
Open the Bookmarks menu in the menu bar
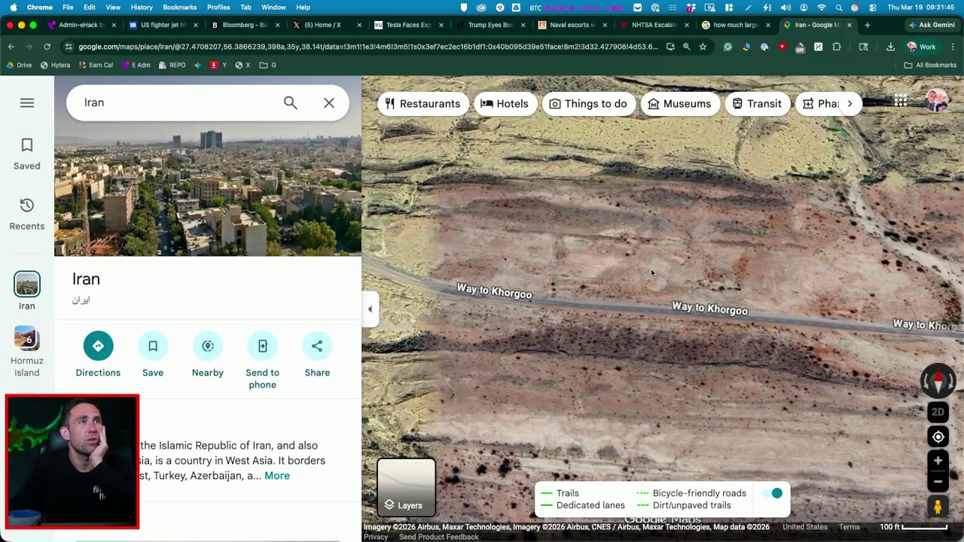[x=179, y=8]
